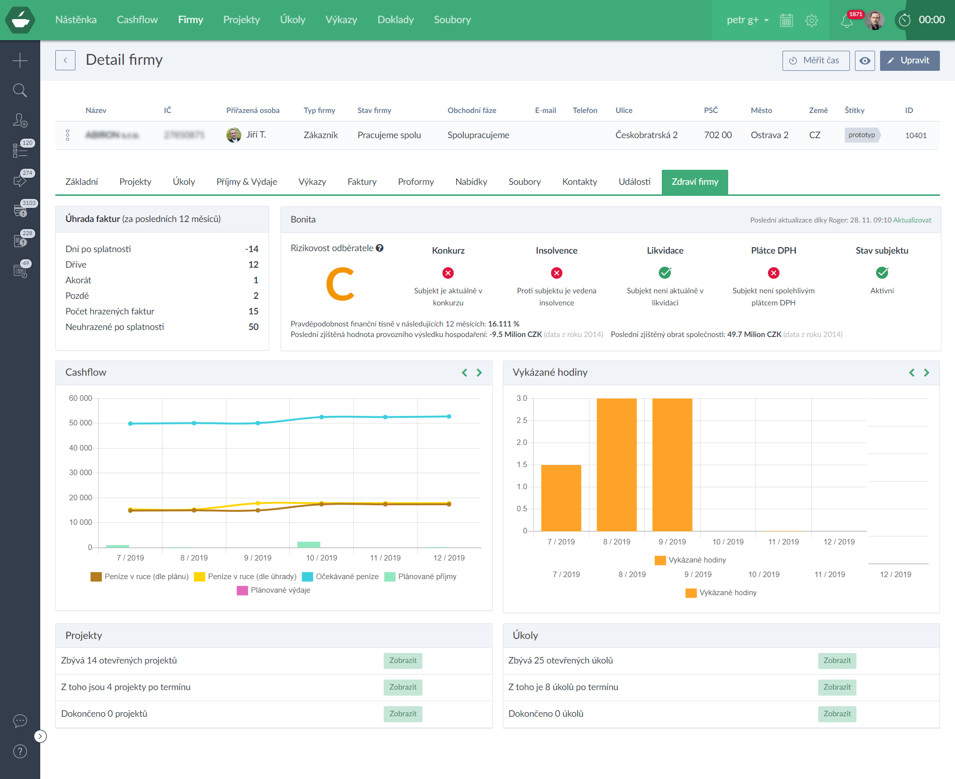Expand the petr g+ account dropdown

747,20
